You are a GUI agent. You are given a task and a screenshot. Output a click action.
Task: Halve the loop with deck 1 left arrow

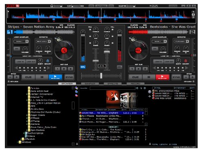coord(16,68)
